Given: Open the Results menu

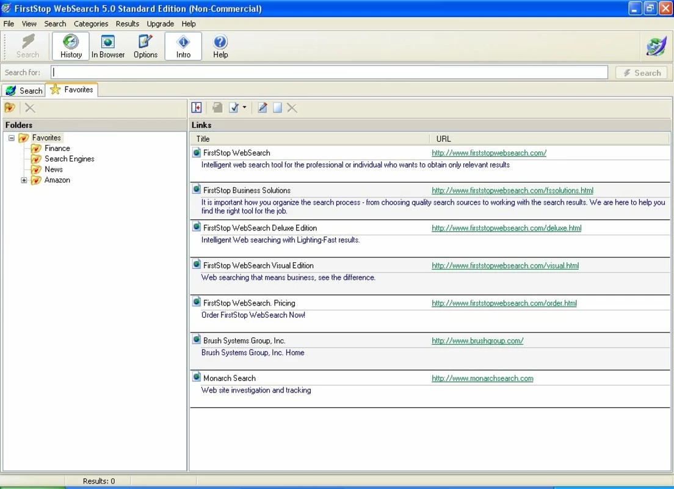Looking at the screenshot, I should 127,24.
